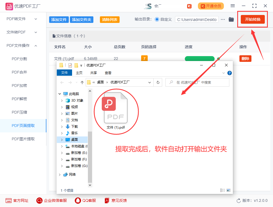Open 官方网址 website link
The width and height of the screenshot is (273, 207).
click(x=17, y=200)
